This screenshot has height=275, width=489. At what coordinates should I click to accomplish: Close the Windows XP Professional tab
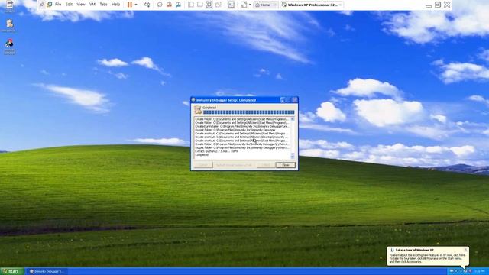point(340,5)
